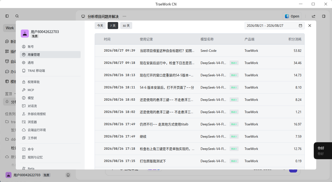The height and width of the screenshot is (182, 332).
Task: Click record '继续' in usage table
Action: click(143, 136)
